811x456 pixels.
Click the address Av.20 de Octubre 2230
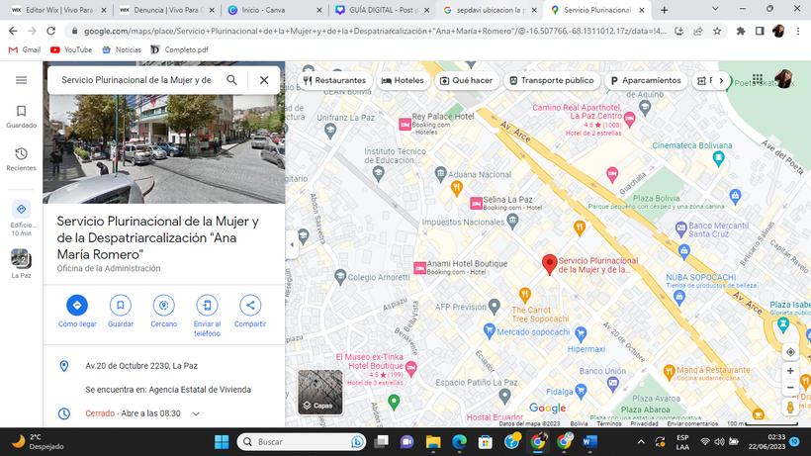(x=141, y=366)
